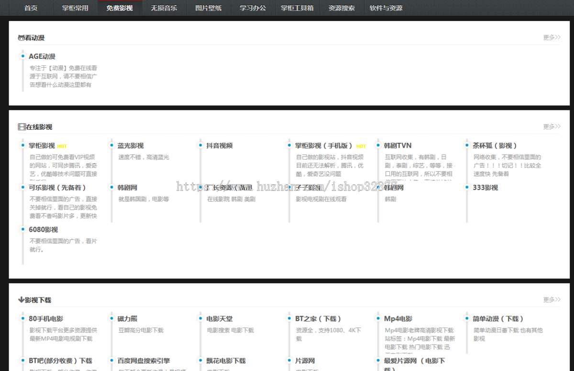Click description 资源全,支持1080、4K下载
The height and width of the screenshot is (371, 574).
(329, 334)
